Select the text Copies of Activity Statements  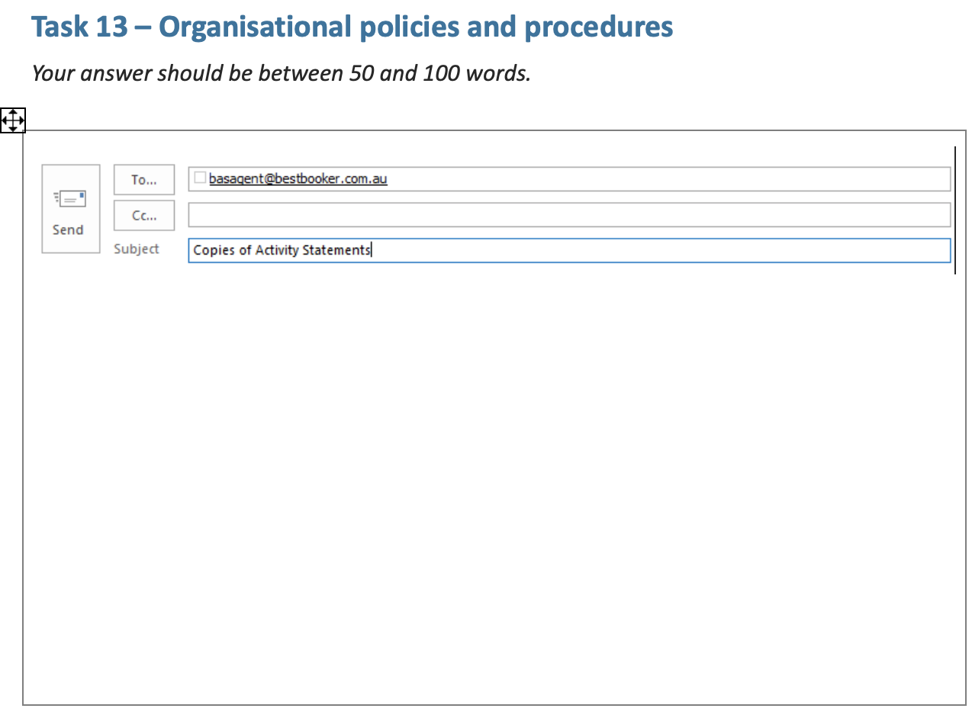pos(282,250)
